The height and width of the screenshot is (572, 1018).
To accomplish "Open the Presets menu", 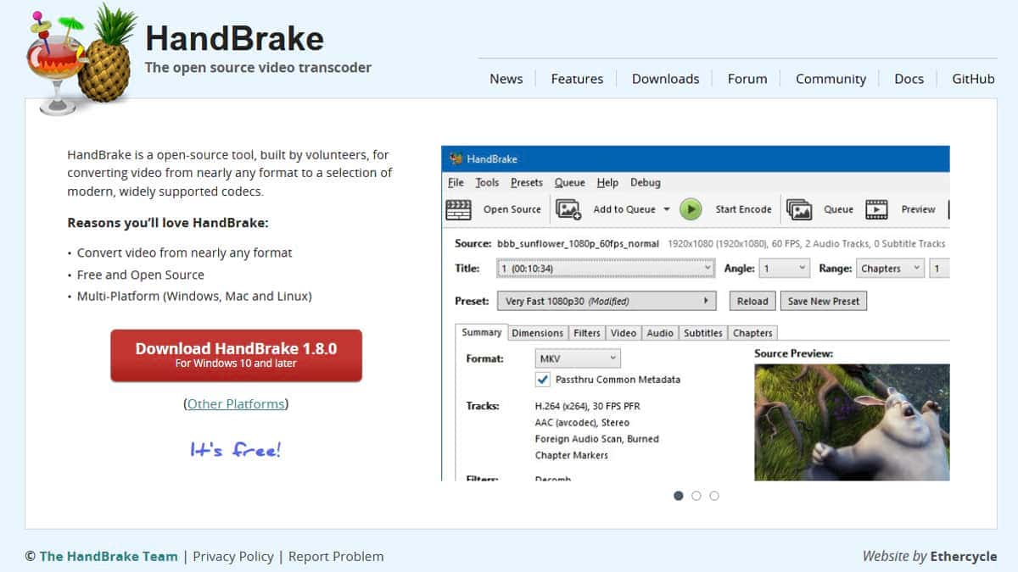I will coord(526,182).
